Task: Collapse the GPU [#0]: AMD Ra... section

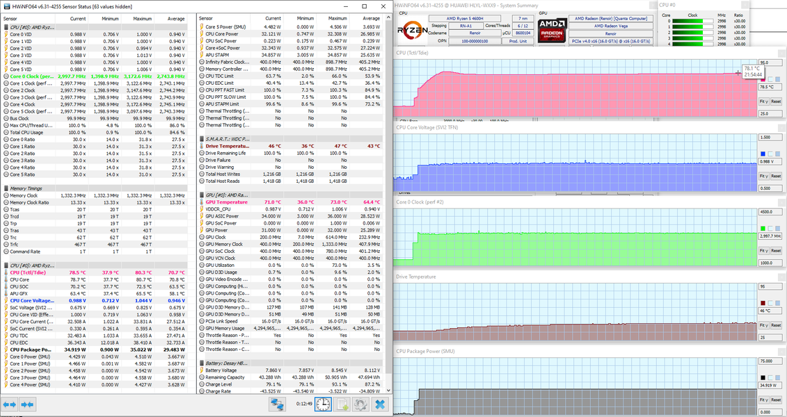Action: [x=202, y=195]
